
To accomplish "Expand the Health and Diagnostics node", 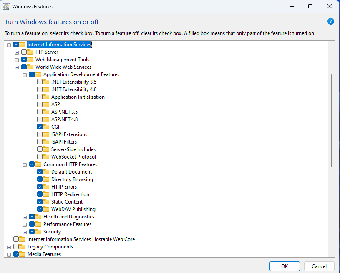I will (x=25, y=217).
